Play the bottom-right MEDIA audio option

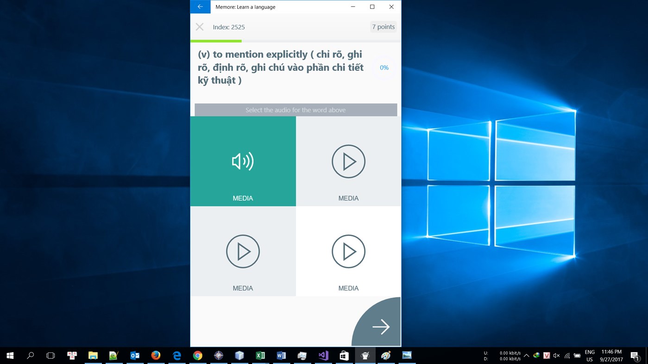348,251
